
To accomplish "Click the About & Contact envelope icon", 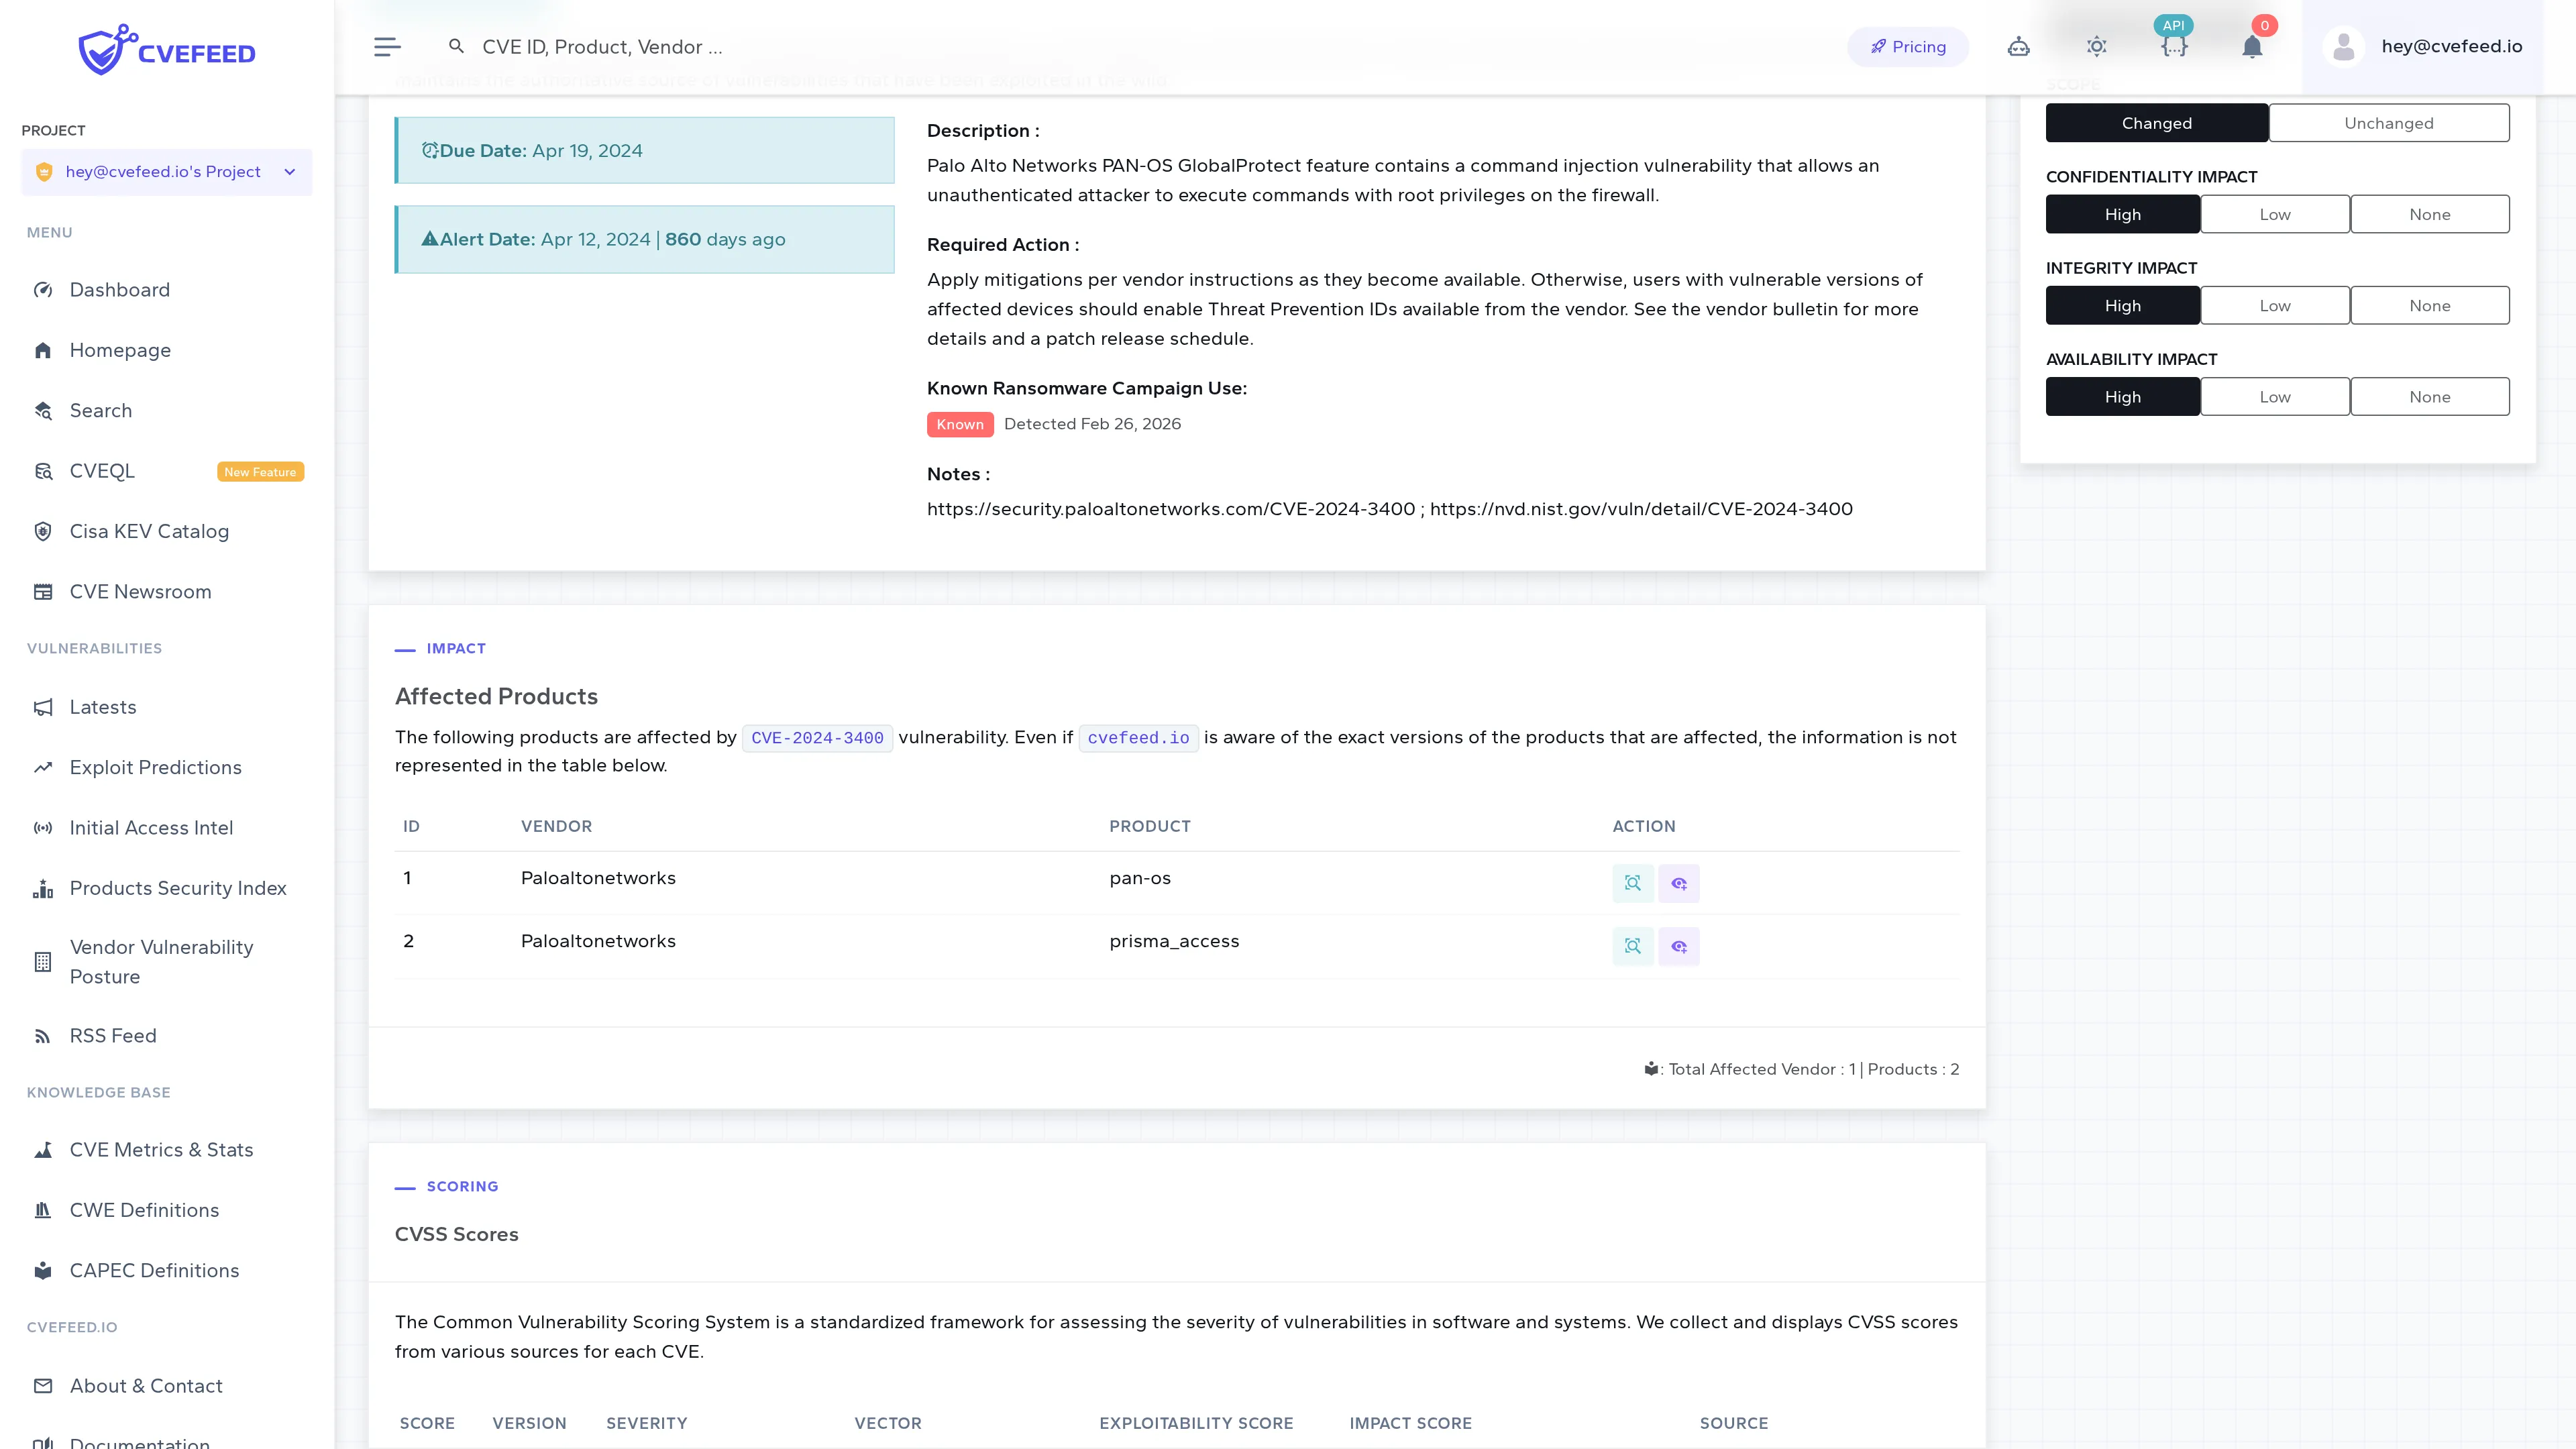I will [x=43, y=1386].
